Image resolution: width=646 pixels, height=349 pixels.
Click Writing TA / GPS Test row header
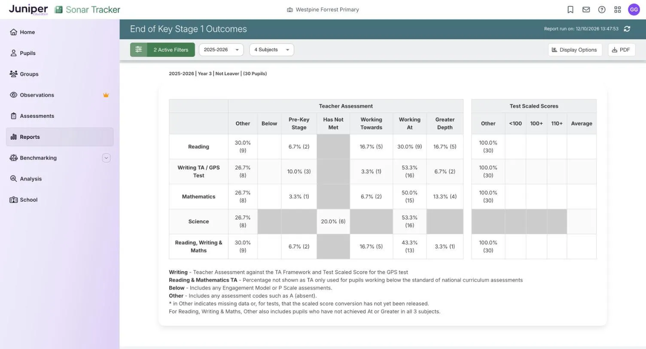[198, 171]
